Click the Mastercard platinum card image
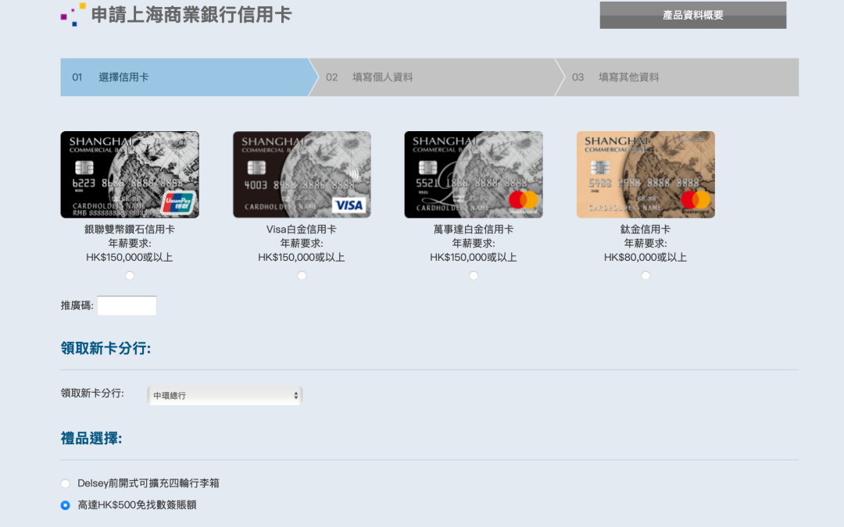Screen dimensions: 844x527 474,174
